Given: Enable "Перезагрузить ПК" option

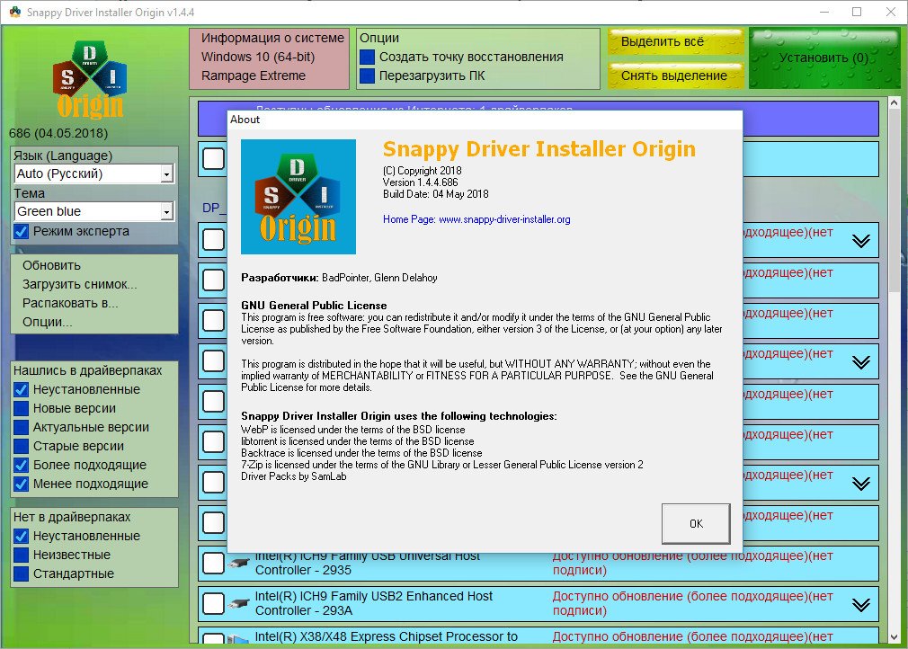Looking at the screenshot, I should click(367, 76).
